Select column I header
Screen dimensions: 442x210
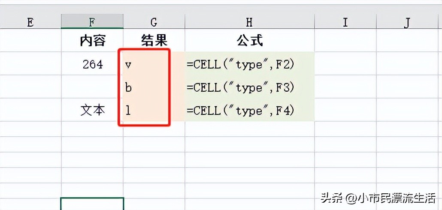click(x=345, y=22)
